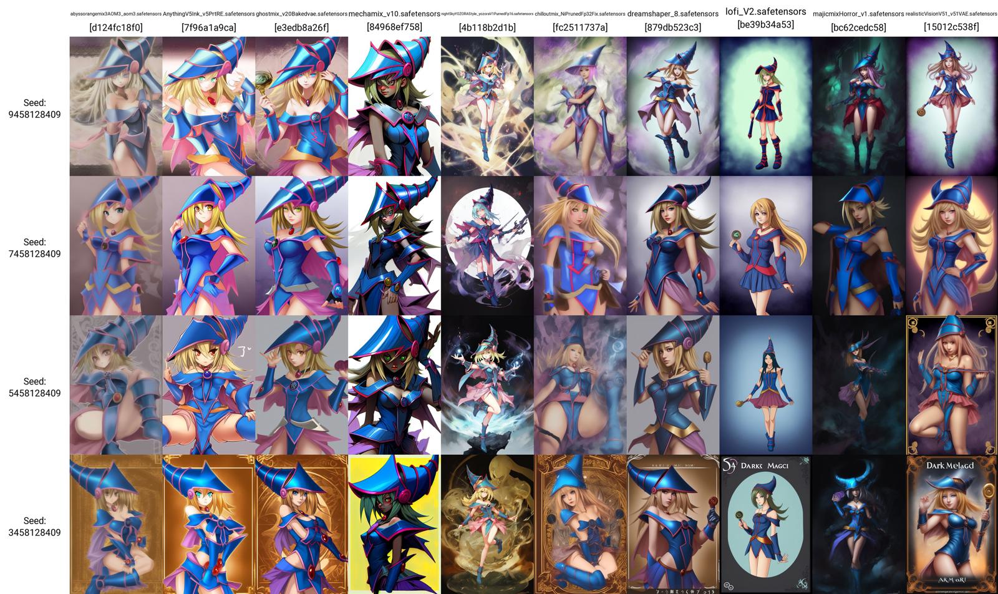Click the hash [84968ef758]

tap(394, 27)
